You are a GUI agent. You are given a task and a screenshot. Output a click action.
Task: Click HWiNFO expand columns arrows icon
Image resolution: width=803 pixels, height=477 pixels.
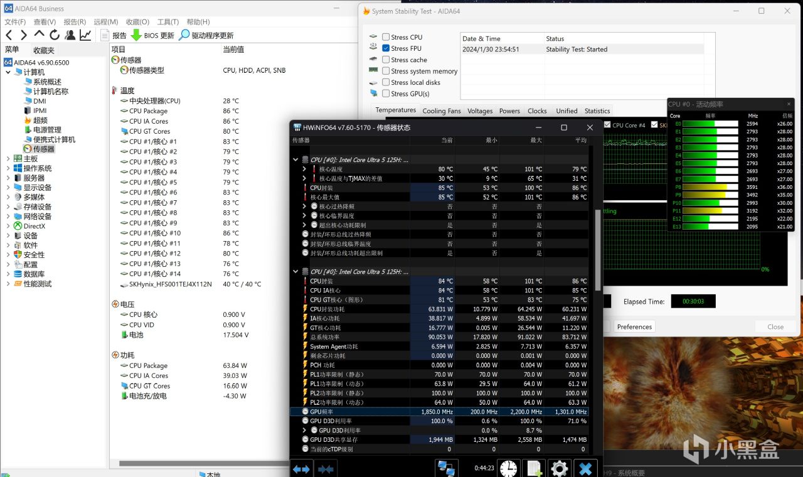[x=301, y=468]
